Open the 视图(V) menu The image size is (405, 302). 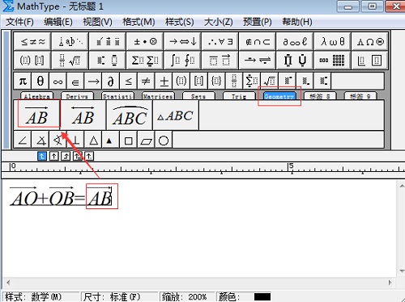[97, 22]
